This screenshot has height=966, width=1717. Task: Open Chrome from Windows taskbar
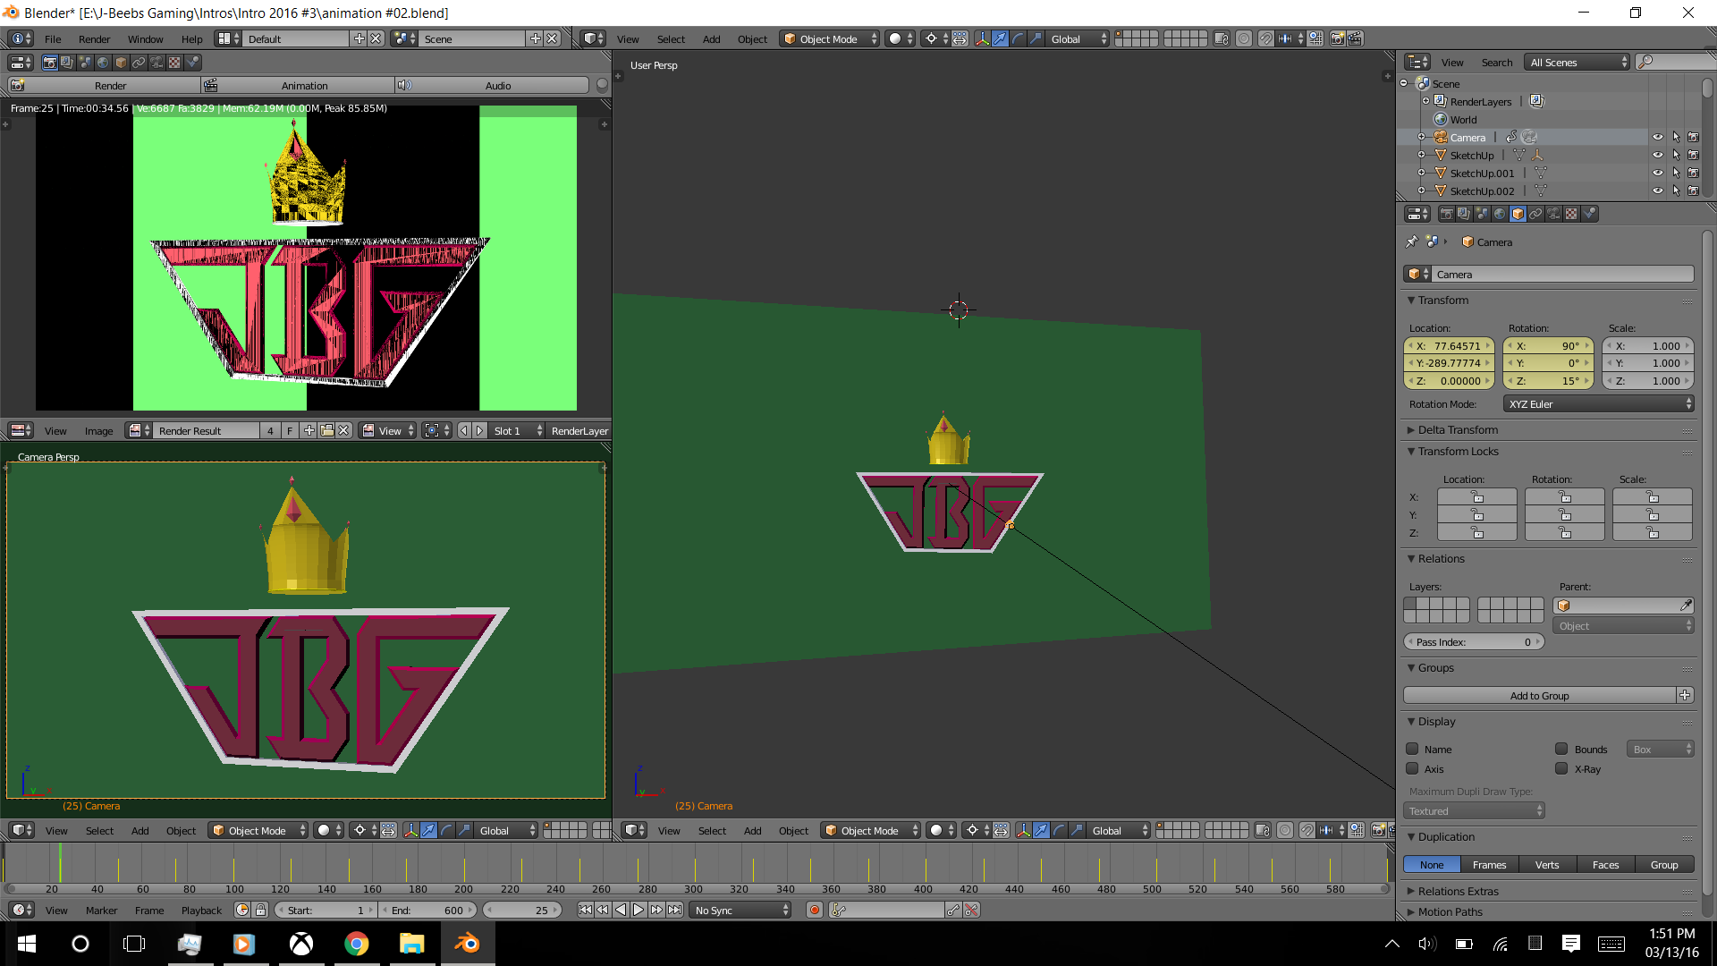pyautogui.click(x=357, y=944)
